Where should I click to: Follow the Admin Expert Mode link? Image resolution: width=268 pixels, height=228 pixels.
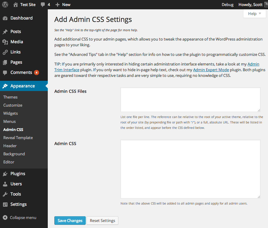point(211,70)
